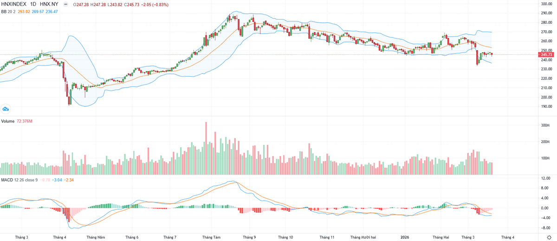Click the Tháng Tám time axis label
The height and width of the screenshot is (241, 557).
[x=211, y=237]
